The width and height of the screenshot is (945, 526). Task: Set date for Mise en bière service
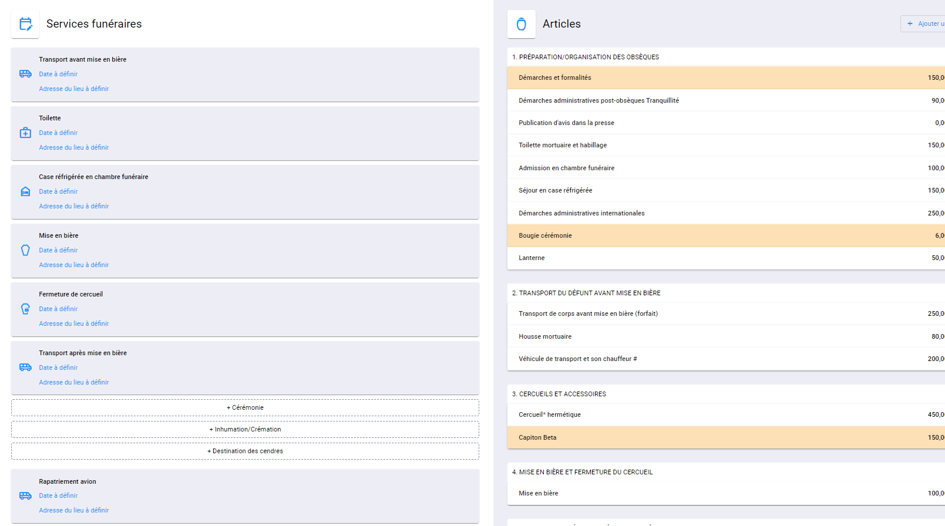point(58,250)
